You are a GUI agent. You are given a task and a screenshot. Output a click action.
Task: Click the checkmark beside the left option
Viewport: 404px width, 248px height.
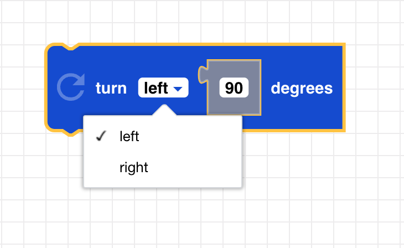pyautogui.click(x=101, y=137)
